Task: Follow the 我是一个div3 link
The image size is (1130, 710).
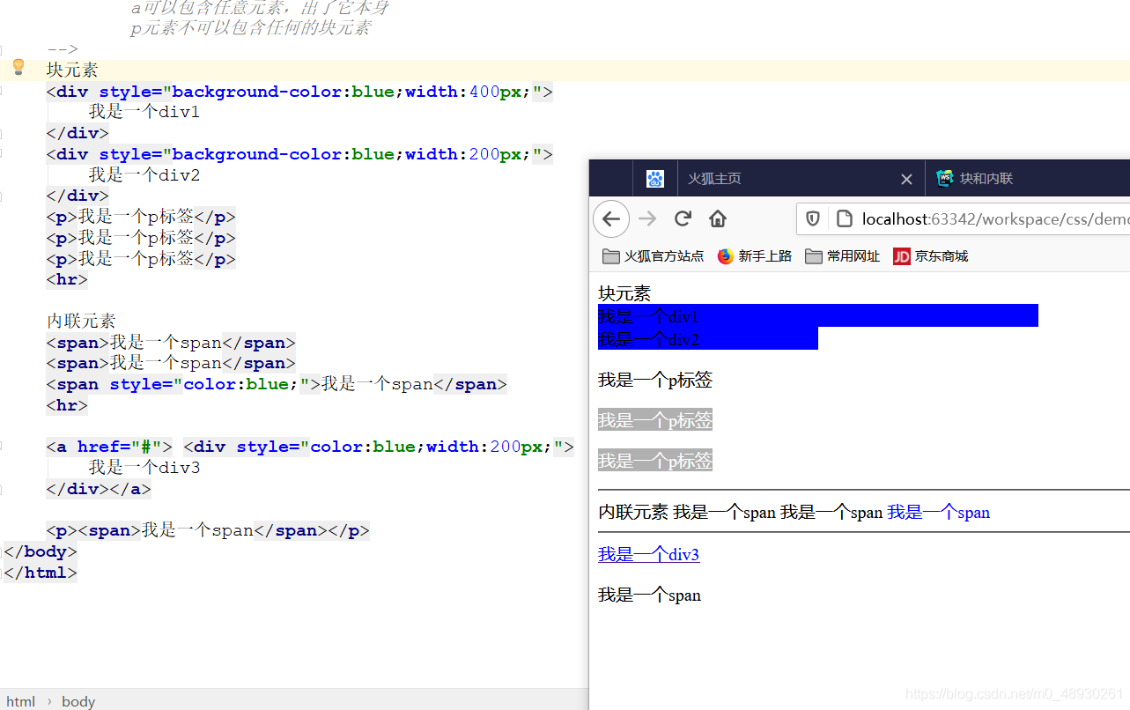Action: pos(648,554)
